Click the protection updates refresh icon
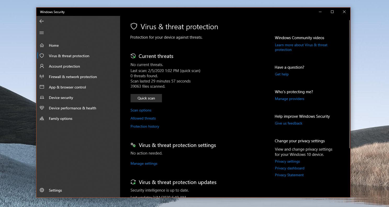Viewport: 389px width, 207px height. tap(133, 182)
